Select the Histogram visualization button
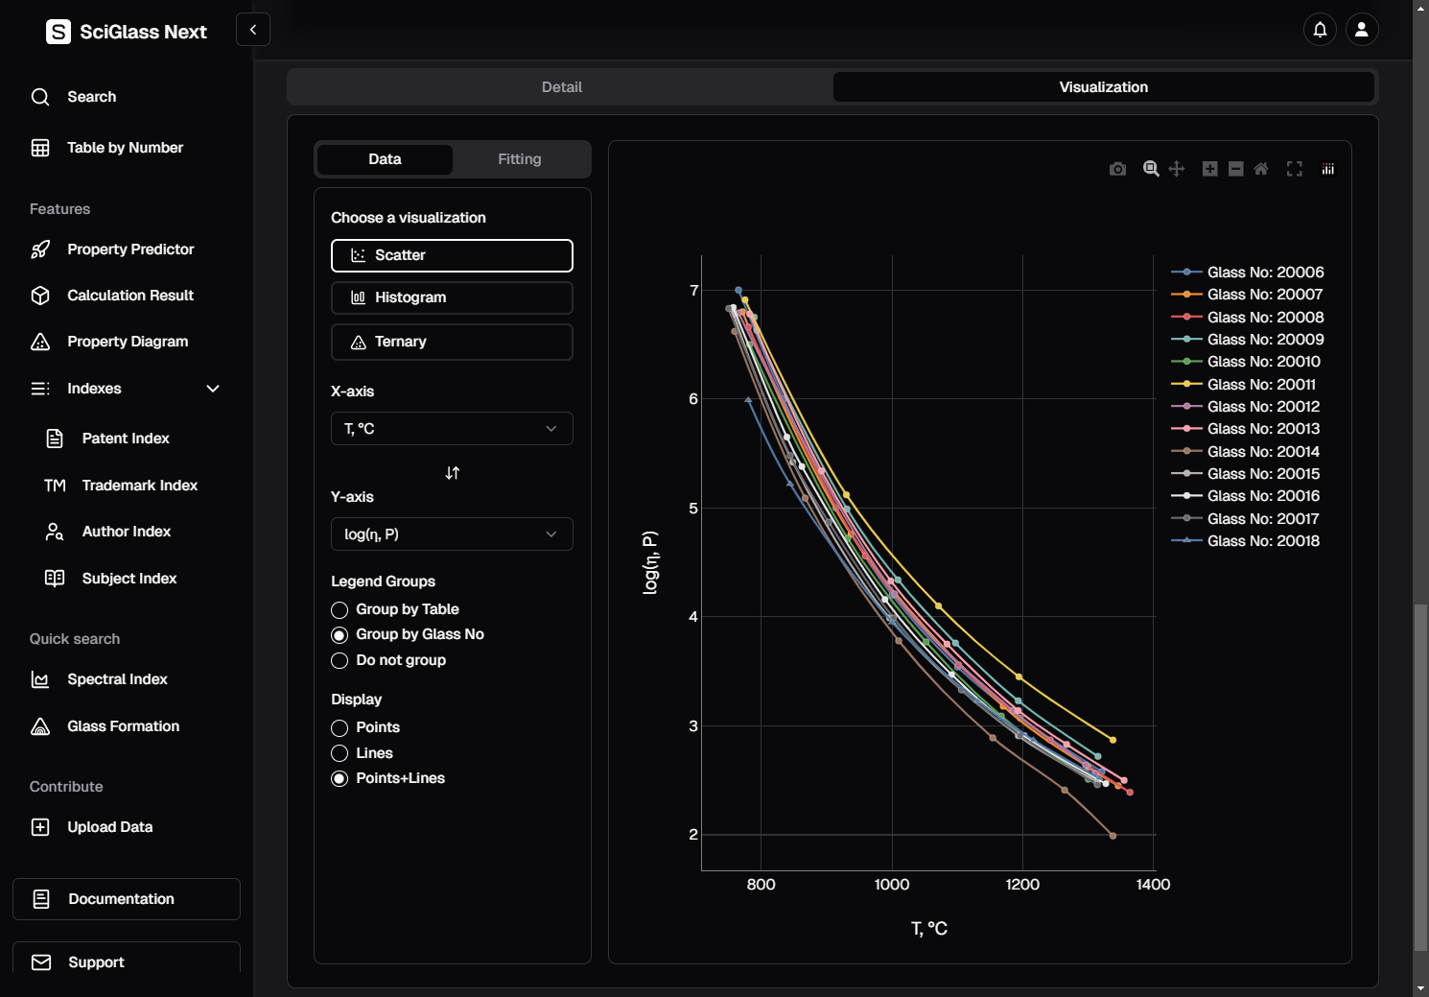Image resolution: width=1429 pixels, height=997 pixels. click(452, 297)
